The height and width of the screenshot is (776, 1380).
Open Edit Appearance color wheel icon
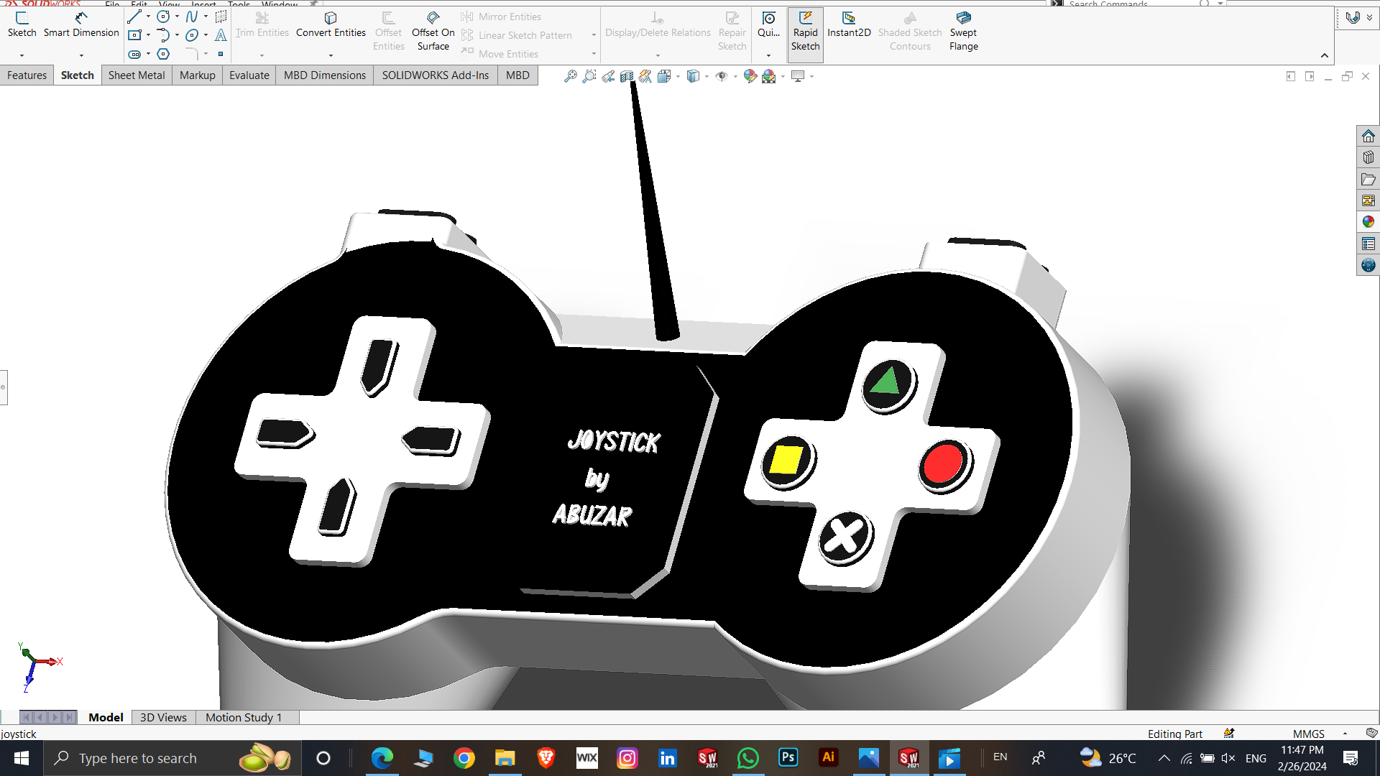coord(750,76)
